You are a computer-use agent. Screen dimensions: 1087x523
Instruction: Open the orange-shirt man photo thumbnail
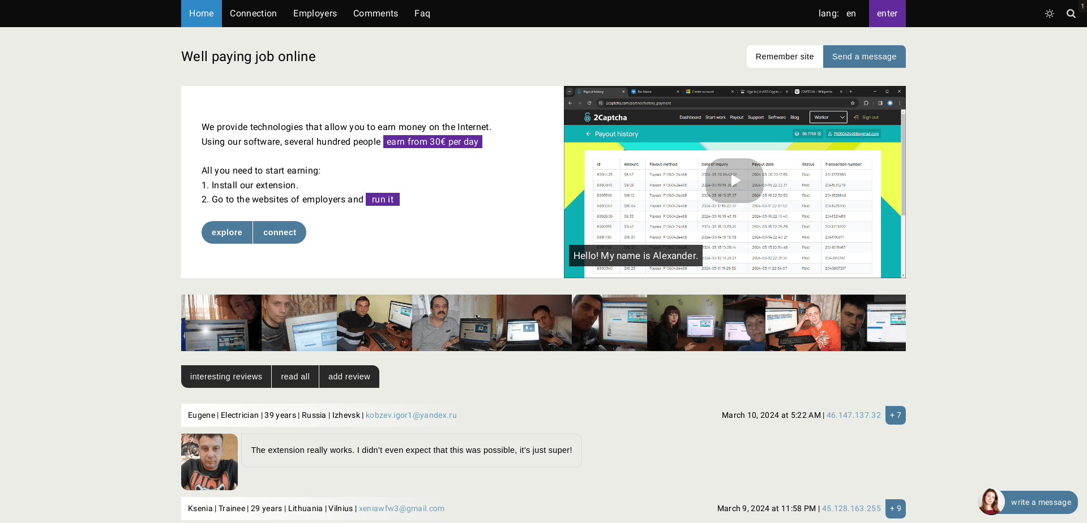point(803,323)
